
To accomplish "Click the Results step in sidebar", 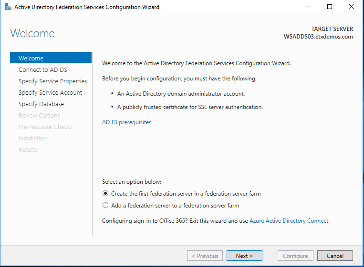I will pos(28,149).
